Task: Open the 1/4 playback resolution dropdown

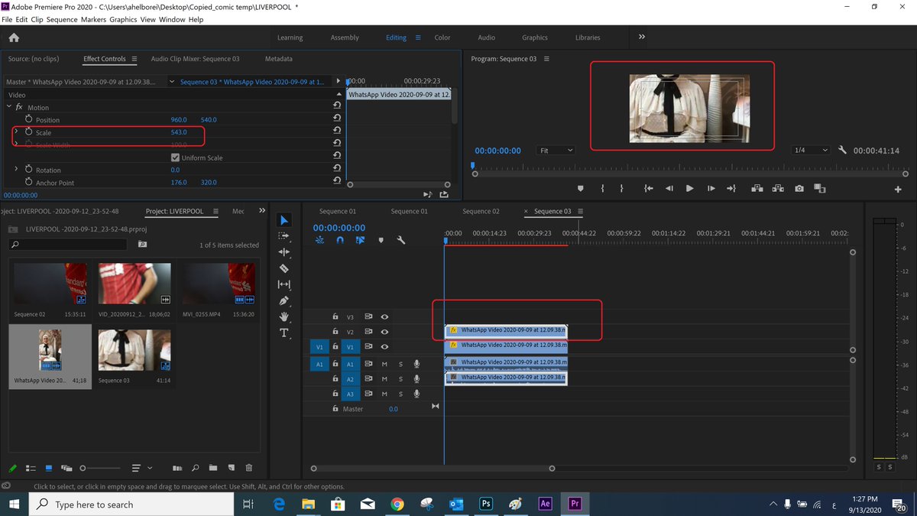Action: click(x=810, y=151)
